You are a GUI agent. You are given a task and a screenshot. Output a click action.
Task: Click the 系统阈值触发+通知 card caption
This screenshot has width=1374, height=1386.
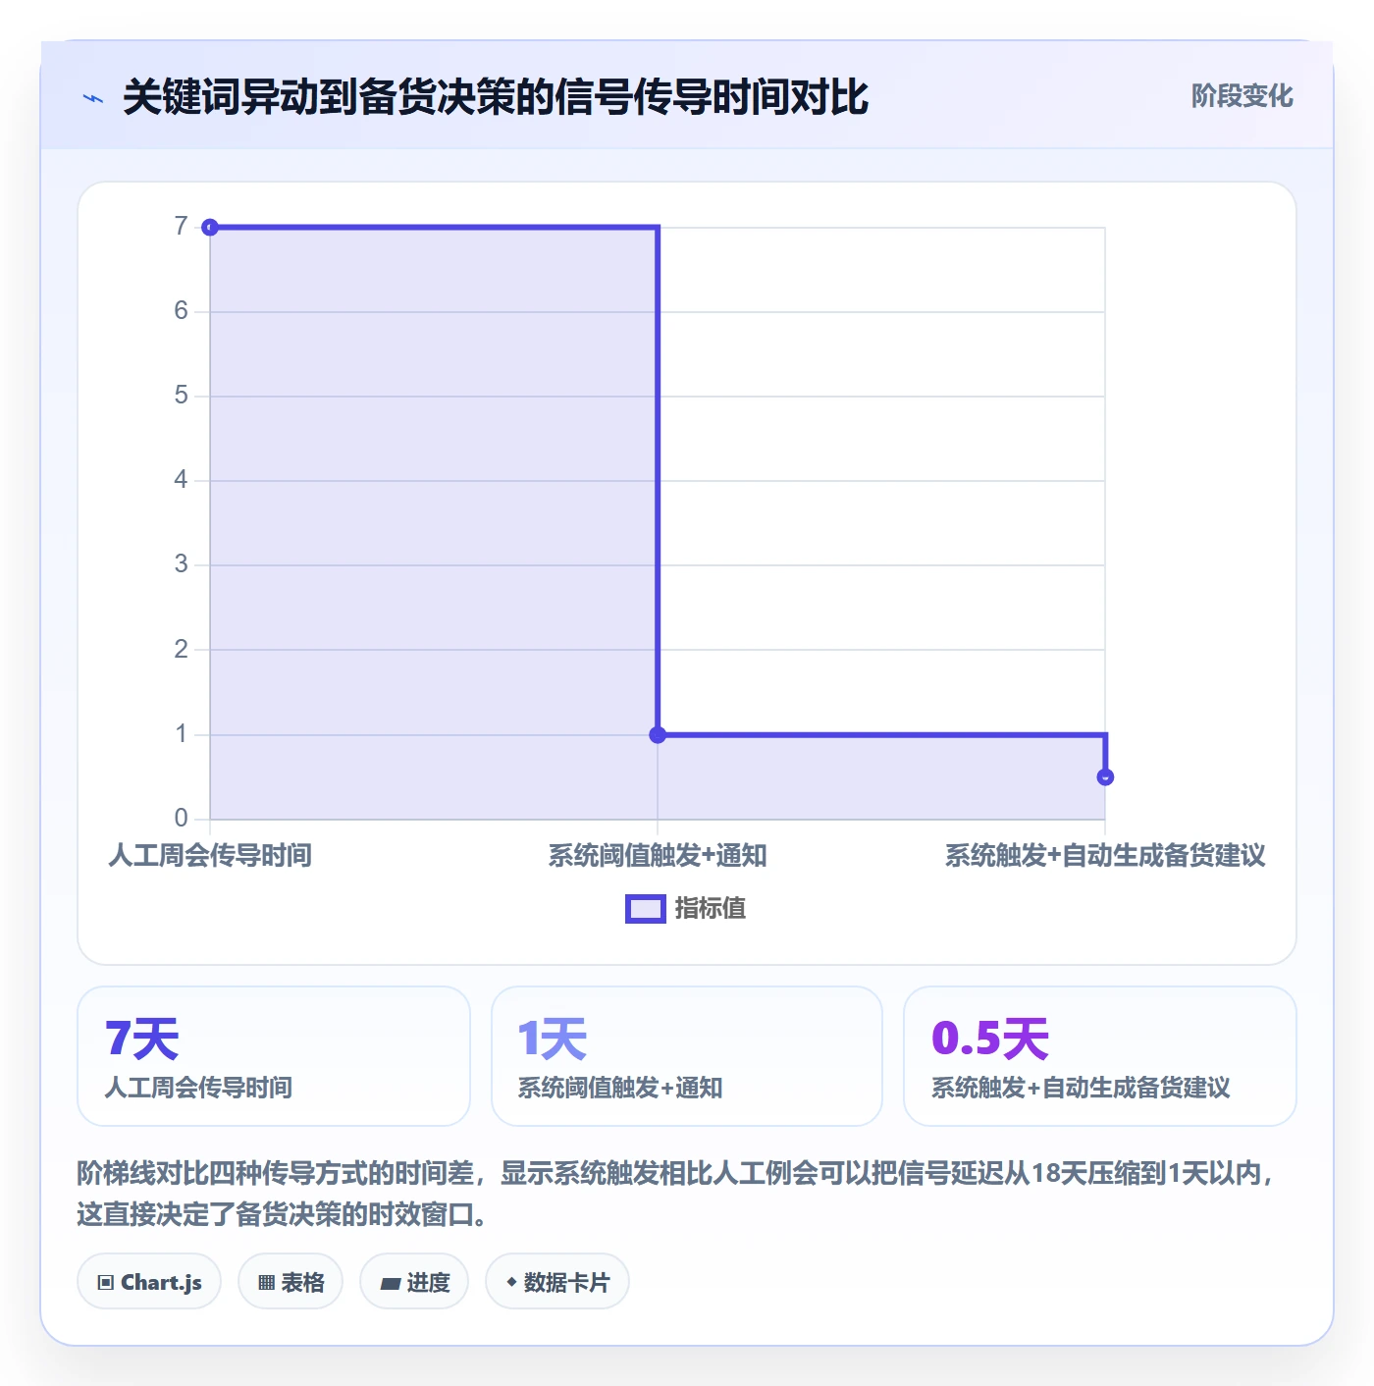pos(620,1088)
